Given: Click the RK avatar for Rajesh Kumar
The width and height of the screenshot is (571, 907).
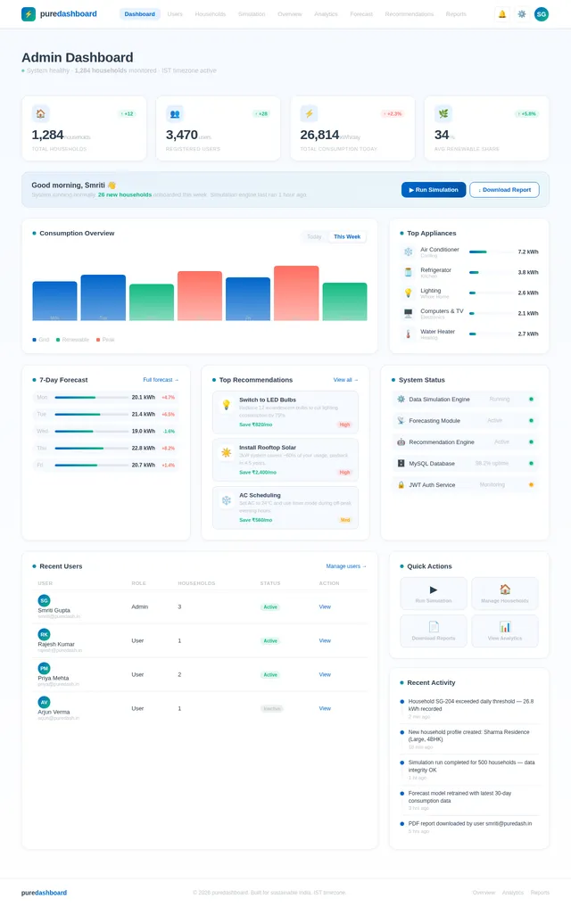Looking at the screenshot, I should (44, 635).
